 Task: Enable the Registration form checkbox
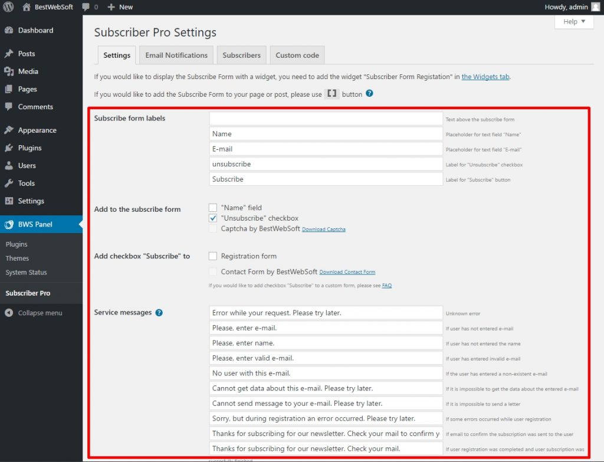[x=213, y=255]
